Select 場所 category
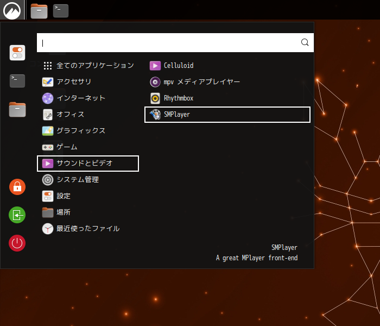Screen dimensions: 380x326 (x=88, y=212)
